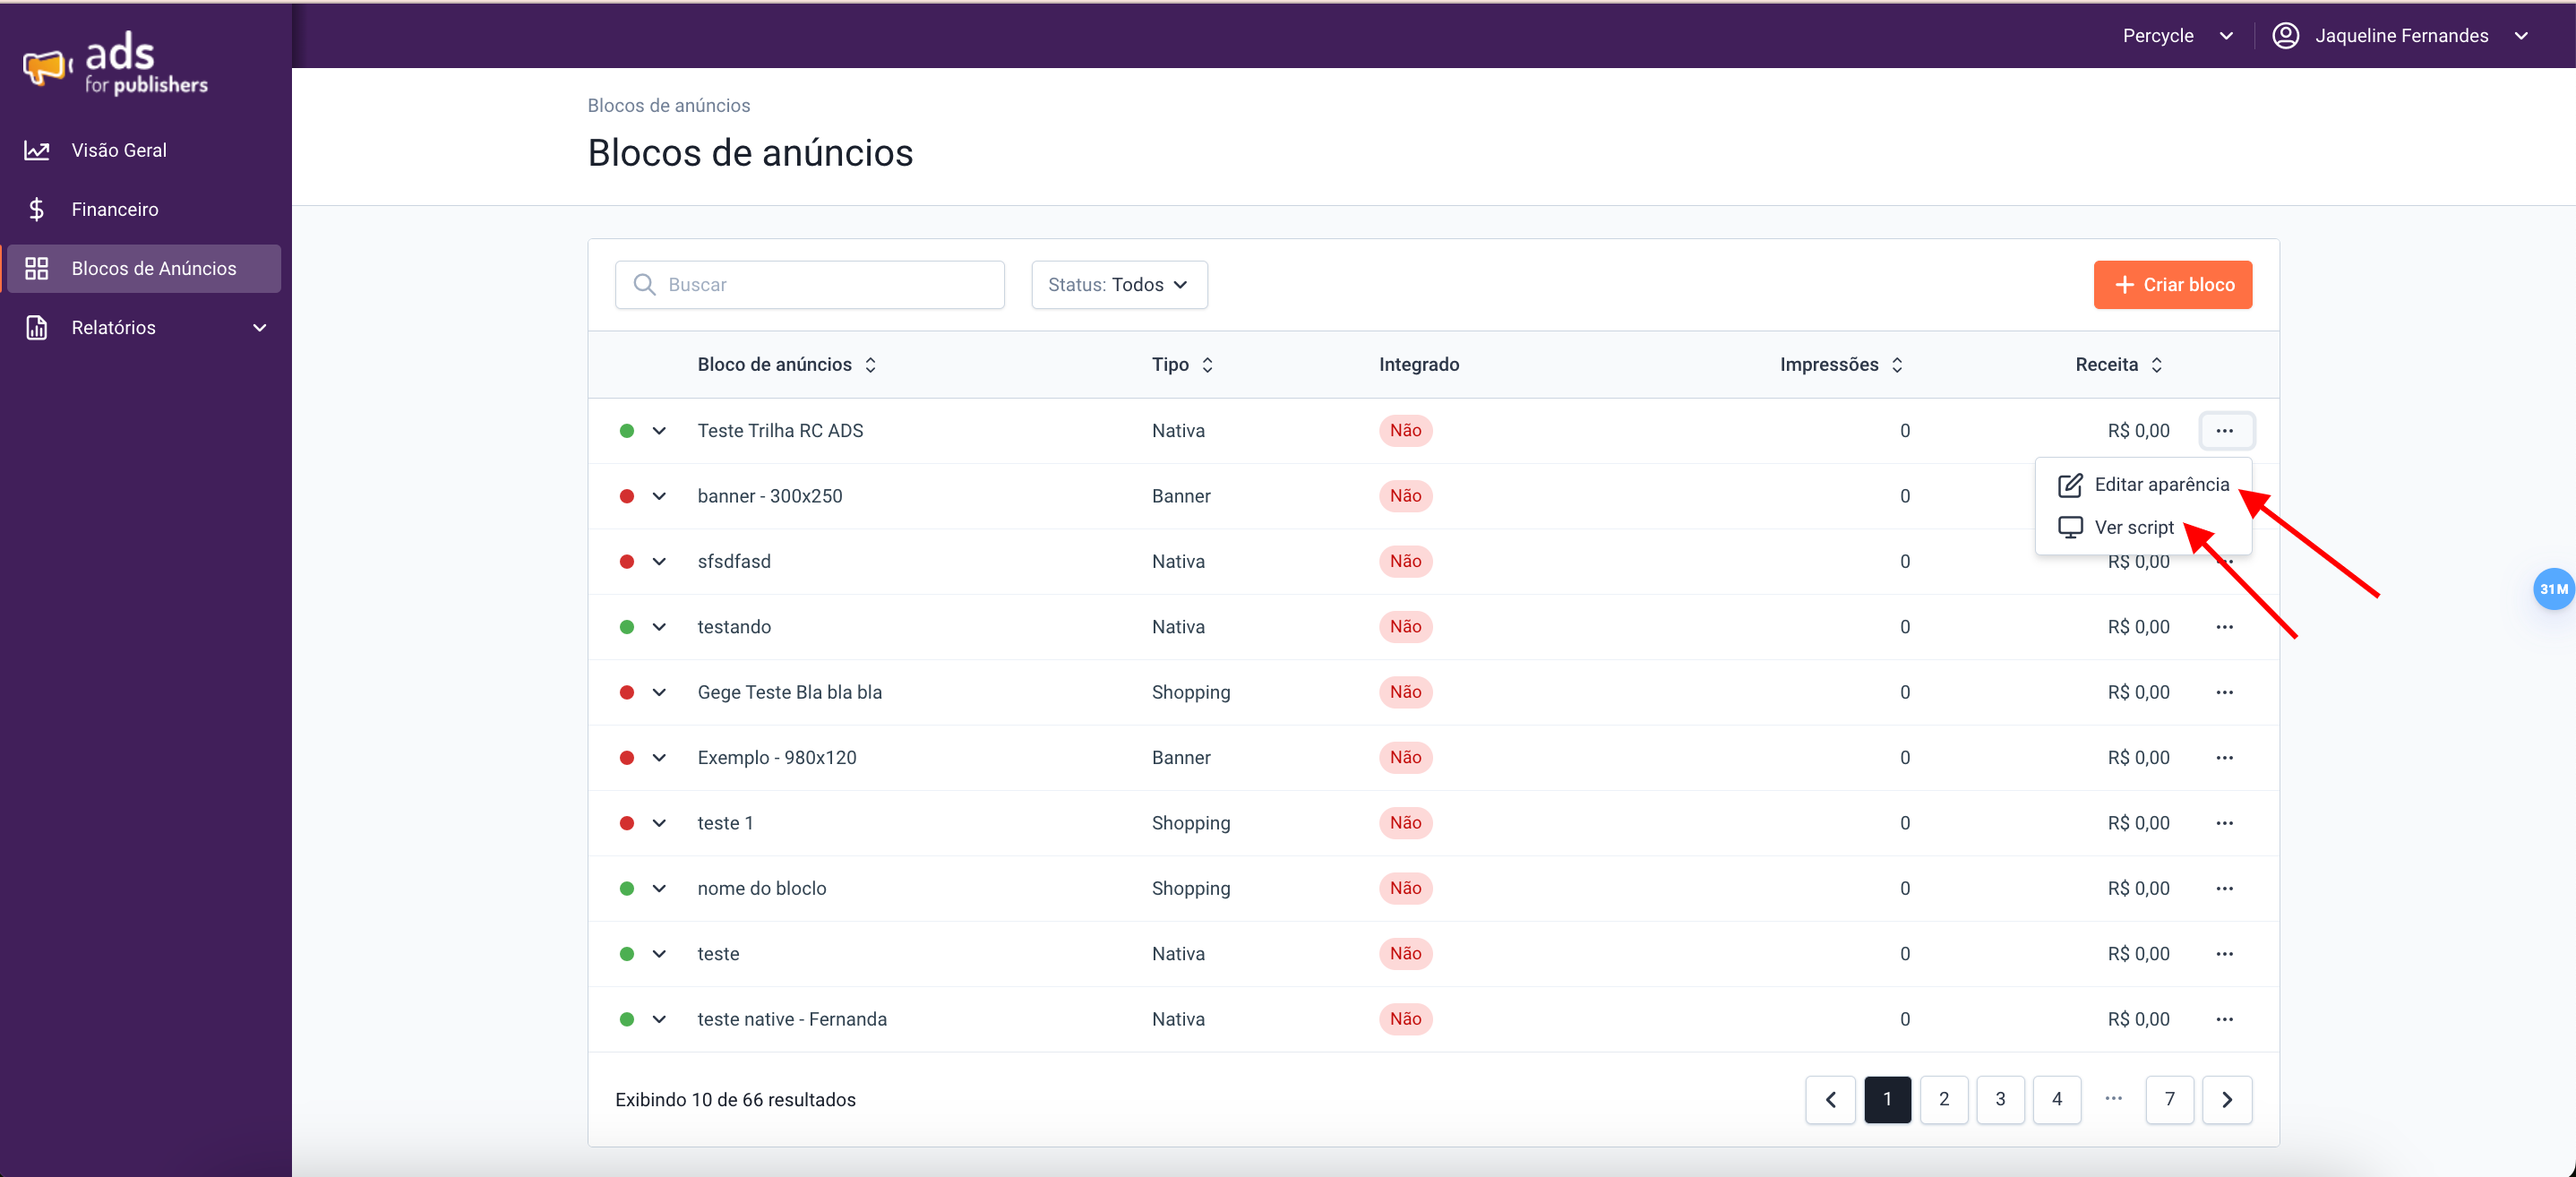Click the blue 31M floating badge
Image resolution: width=2576 pixels, height=1177 pixels.
(2551, 589)
